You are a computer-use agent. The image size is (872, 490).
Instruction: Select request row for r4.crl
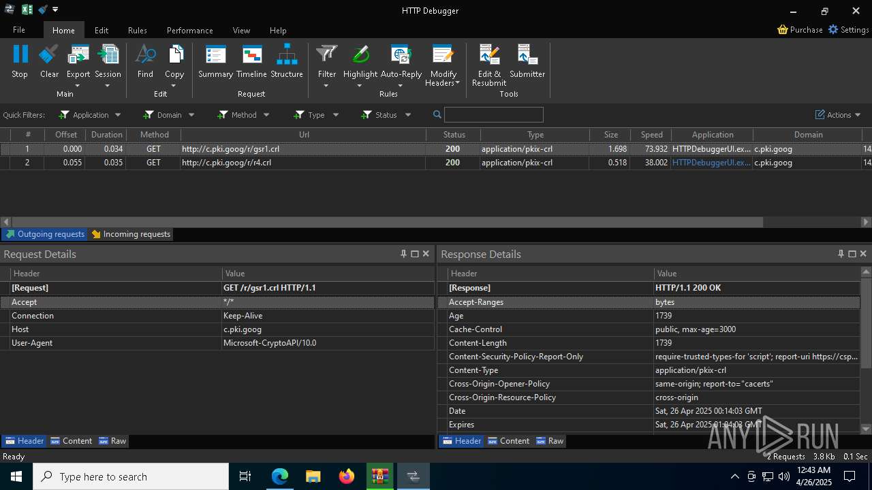coord(436,163)
